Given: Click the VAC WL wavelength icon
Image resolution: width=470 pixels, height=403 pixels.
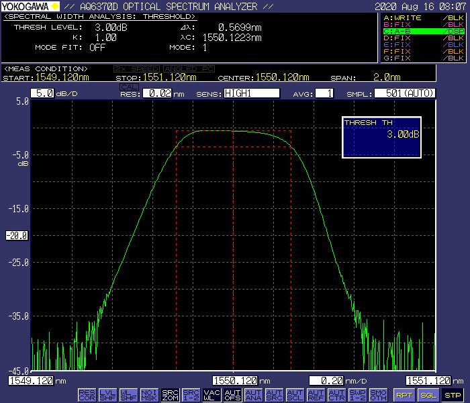Looking at the screenshot, I should [x=211, y=394].
